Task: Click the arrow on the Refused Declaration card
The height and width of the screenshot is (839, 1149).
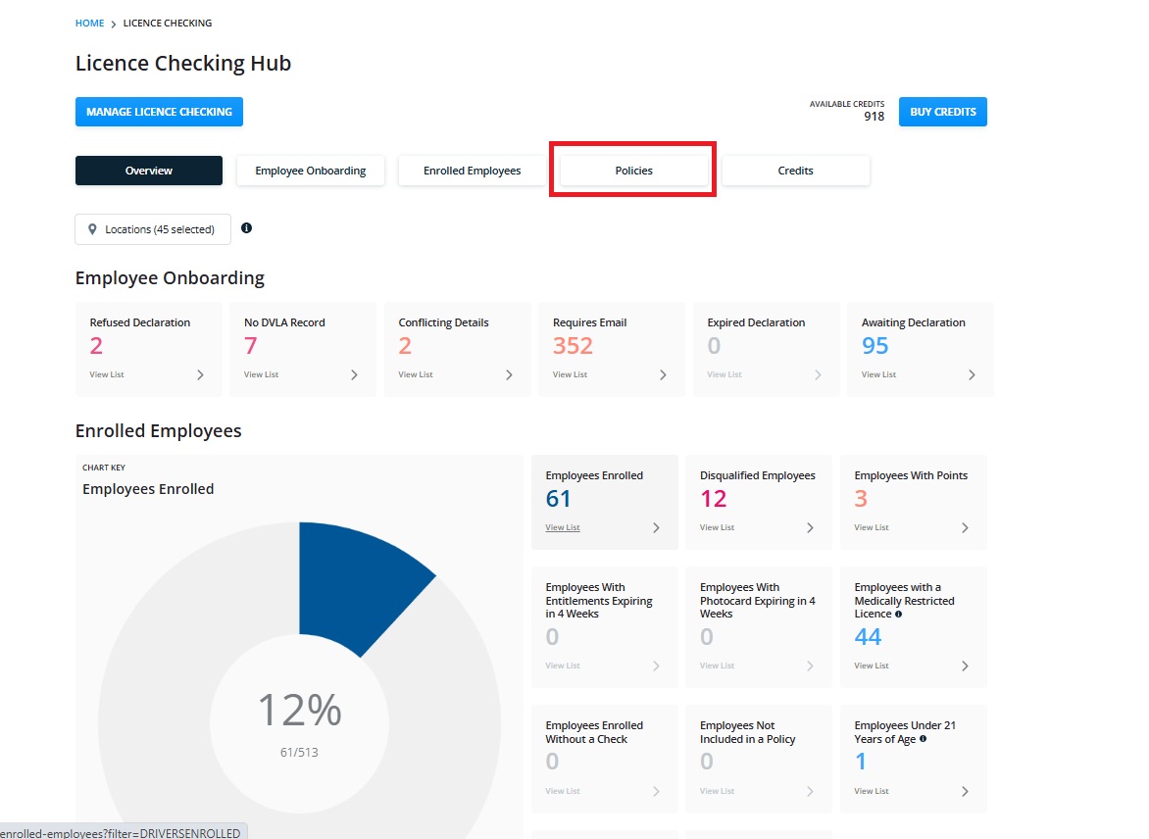Action: [200, 374]
